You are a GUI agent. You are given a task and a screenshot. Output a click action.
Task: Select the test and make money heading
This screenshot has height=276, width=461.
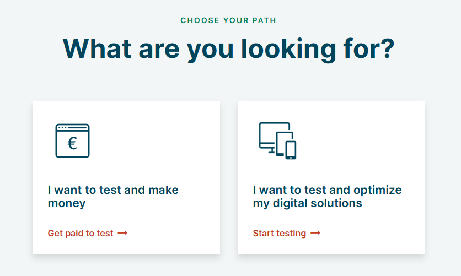tap(113, 197)
